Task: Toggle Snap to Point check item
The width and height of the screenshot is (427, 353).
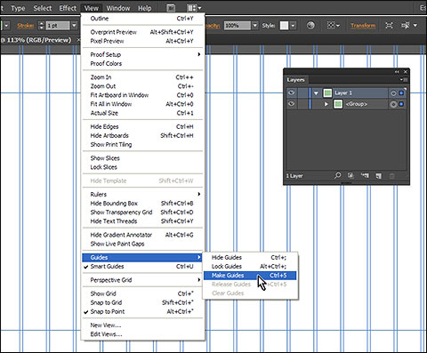Action: click(x=141, y=311)
